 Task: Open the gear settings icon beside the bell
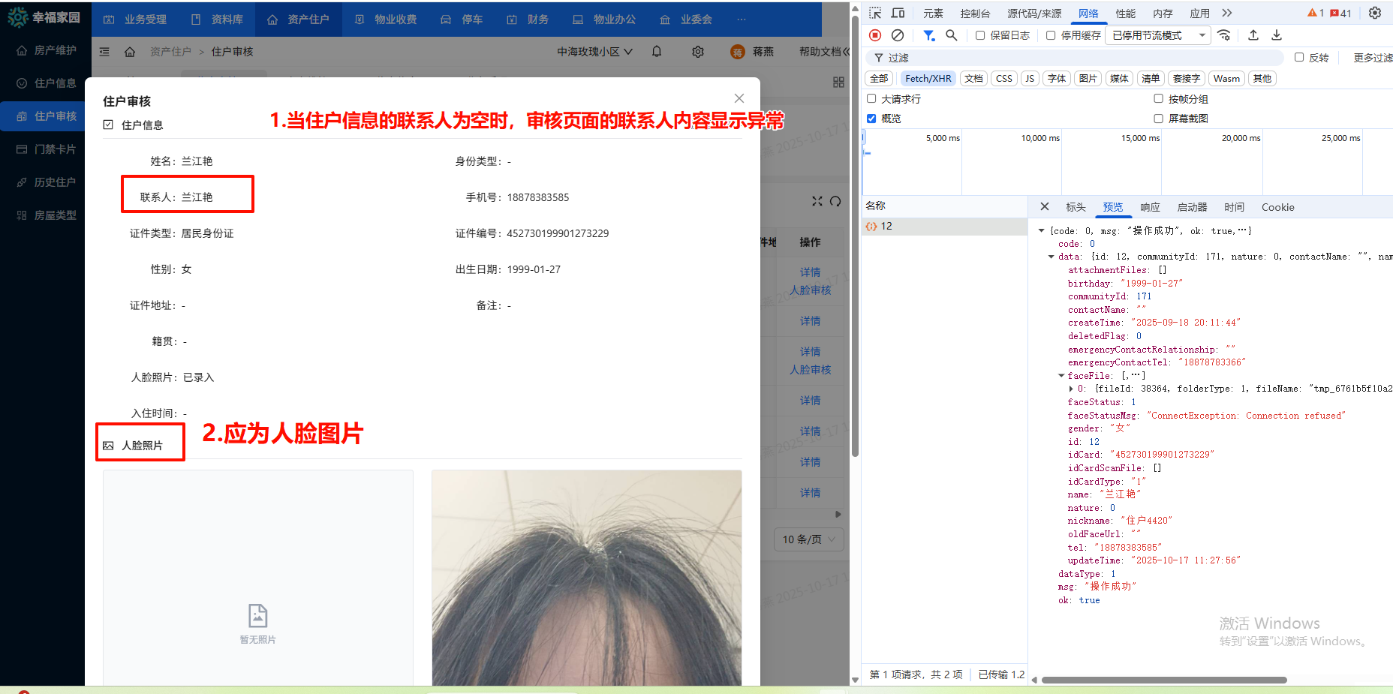[x=697, y=51]
